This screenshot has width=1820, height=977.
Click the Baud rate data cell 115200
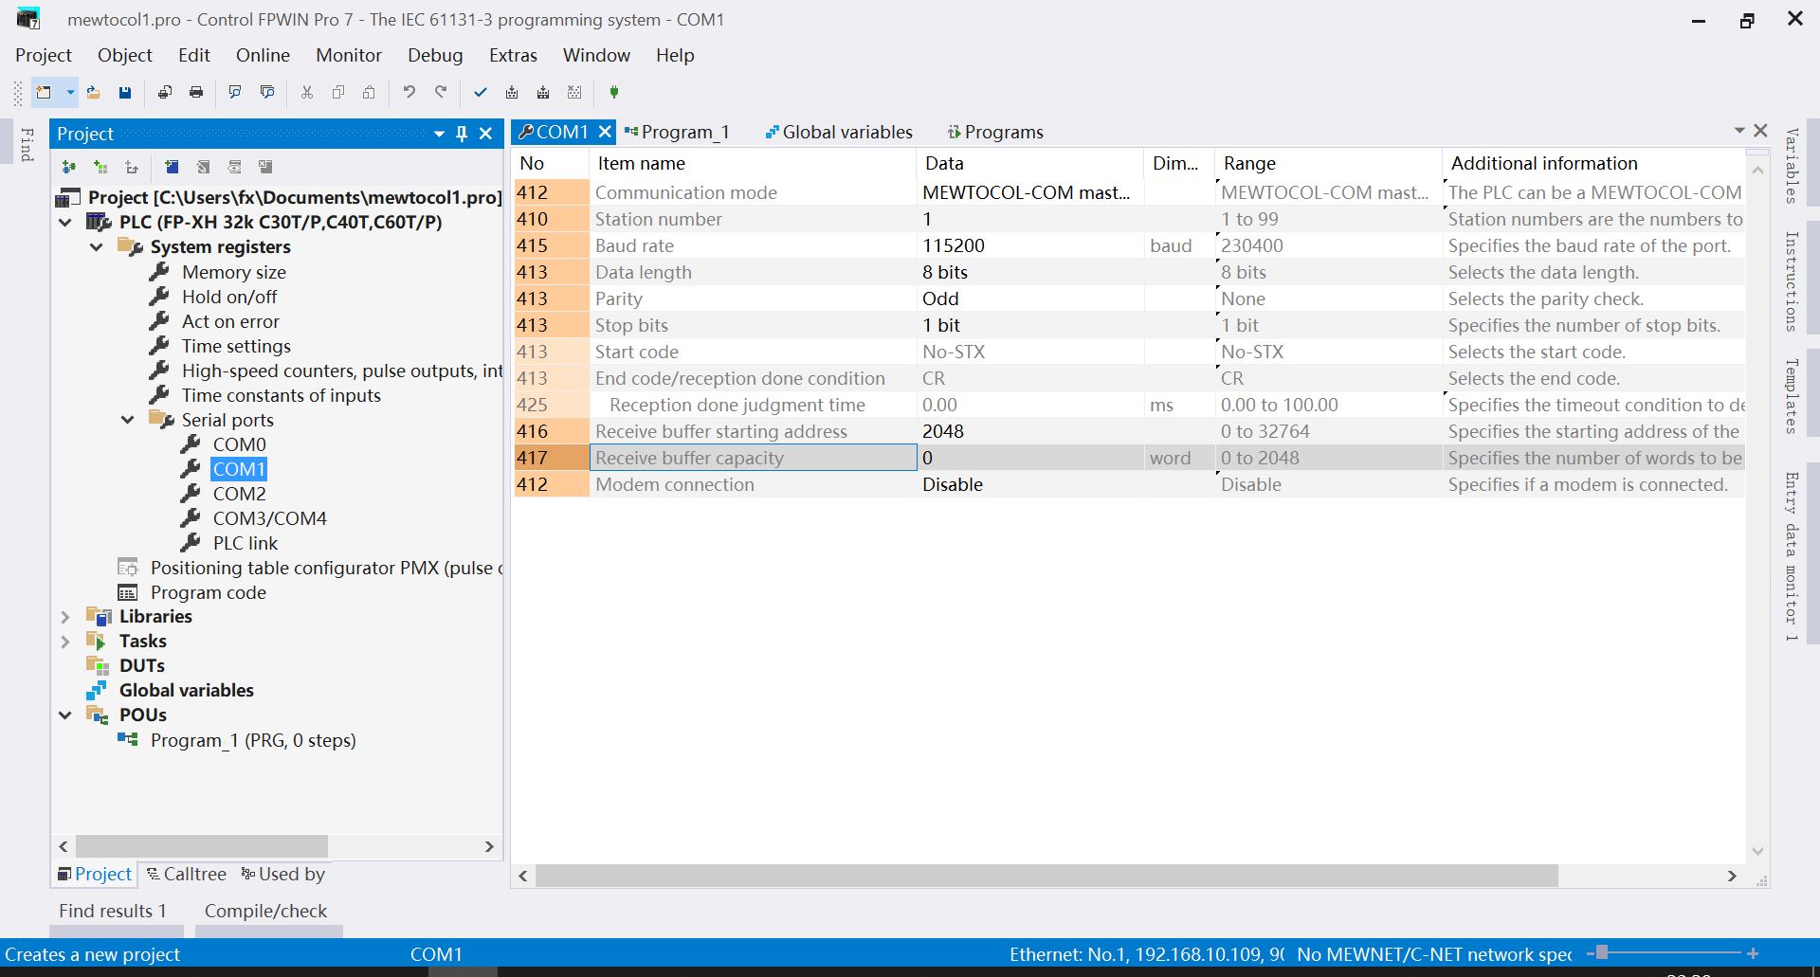pyautogui.click(x=954, y=245)
